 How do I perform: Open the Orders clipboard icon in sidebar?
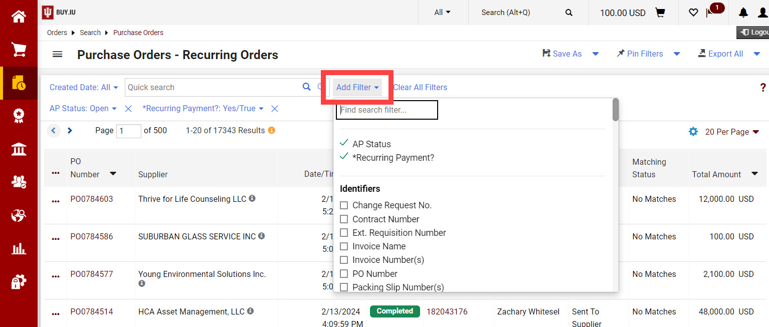[19, 83]
